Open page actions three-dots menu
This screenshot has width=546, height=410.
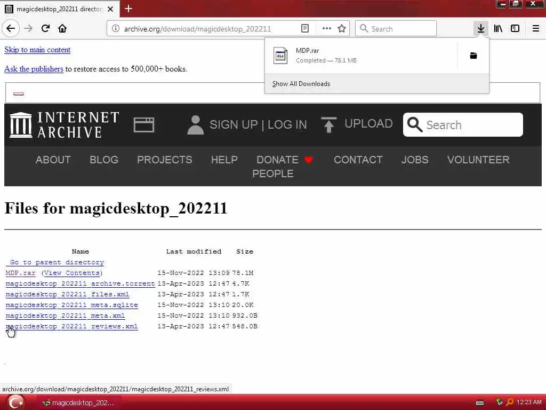click(x=327, y=29)
